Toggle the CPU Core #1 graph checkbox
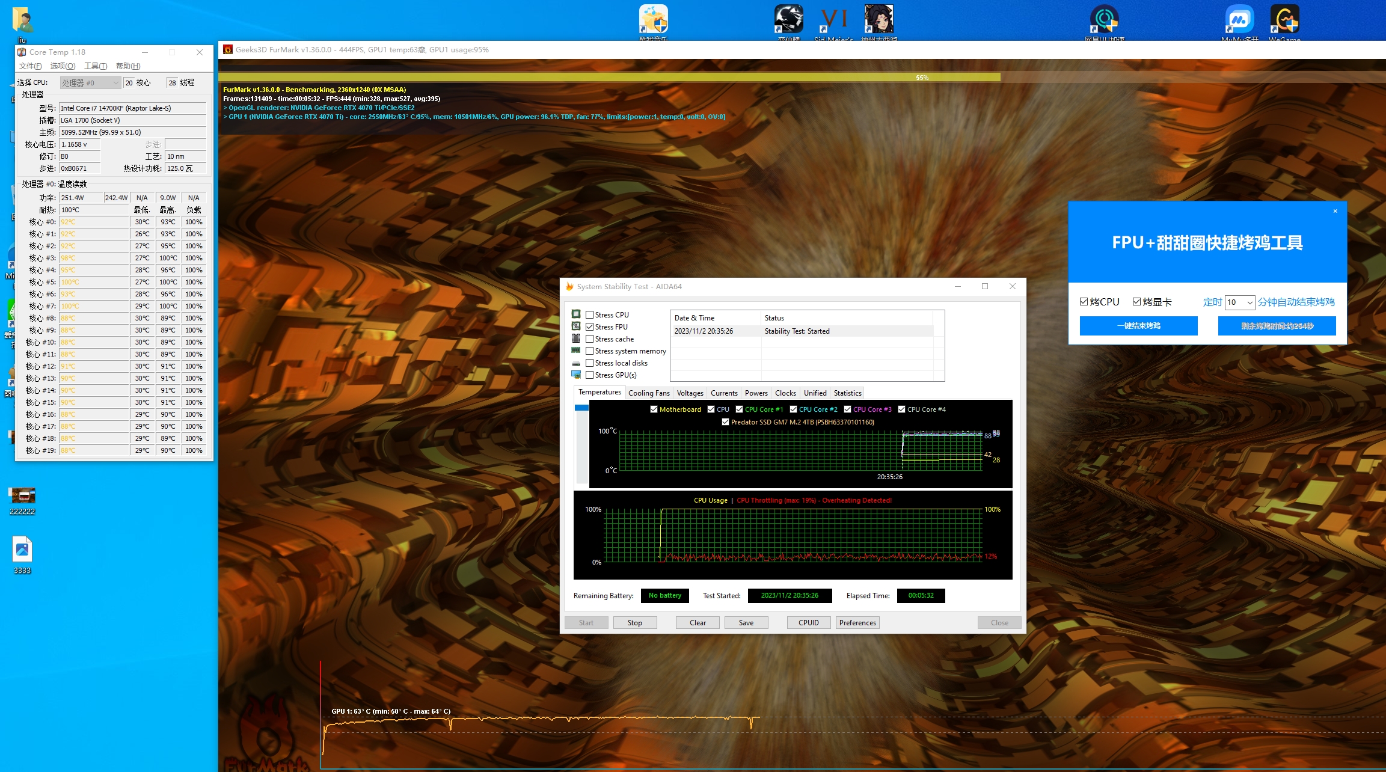The height and width of the screenshot is (772, 1386). (x=739, y=409)
